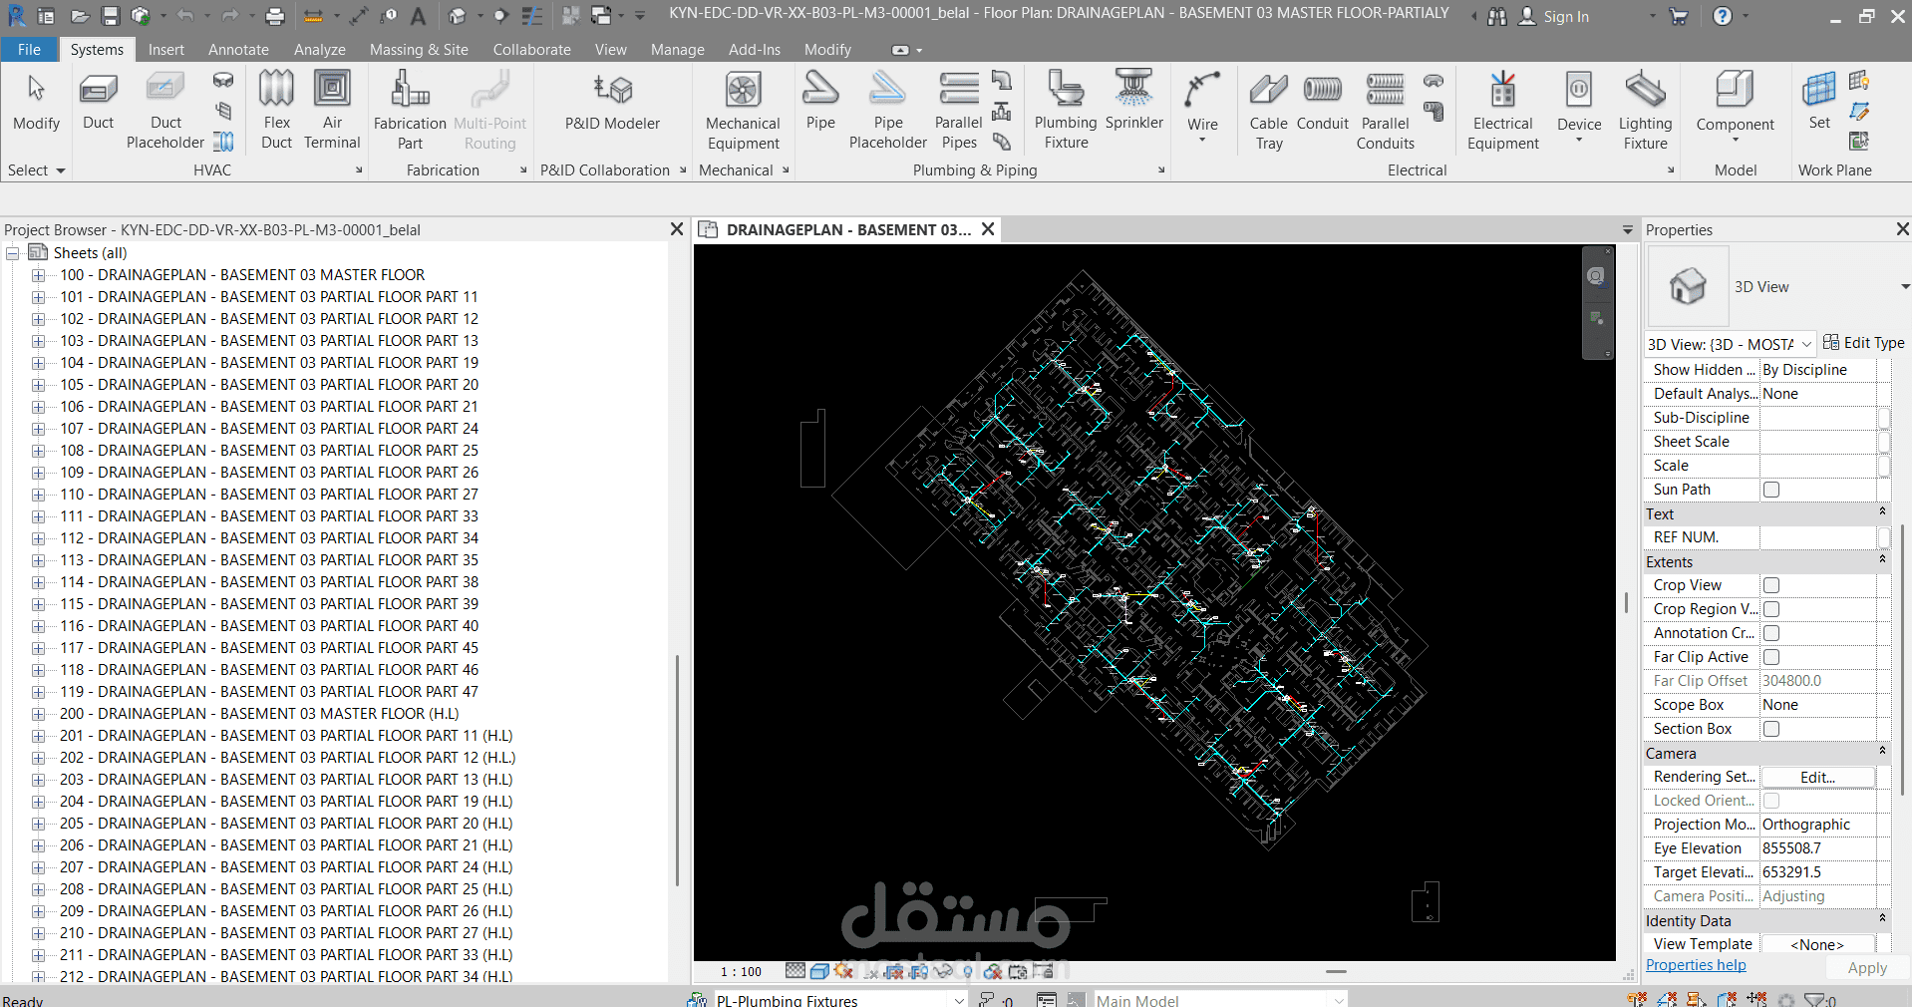This screenshot has width=1912, height=1007.
Task: Activate Parallel Conduits tool
Action: click(1385, 110)
